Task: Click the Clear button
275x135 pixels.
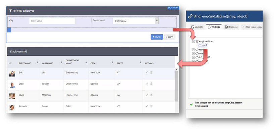Action: tap(169, 37)
